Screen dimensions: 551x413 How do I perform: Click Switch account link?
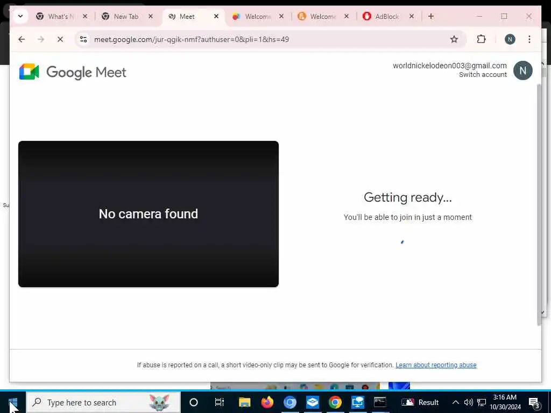tap(483, 74)
